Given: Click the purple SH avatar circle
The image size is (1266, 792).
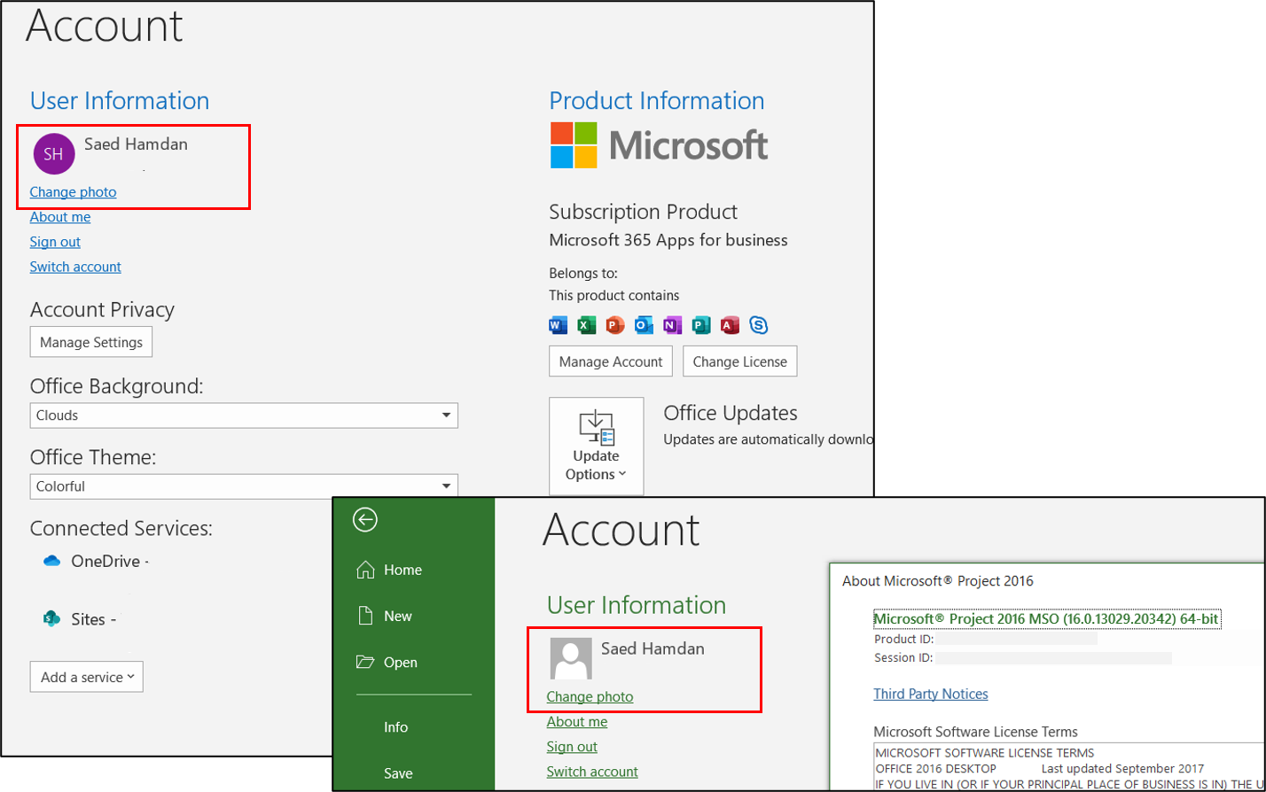Looking at the screenshot, I should point(54,154).
